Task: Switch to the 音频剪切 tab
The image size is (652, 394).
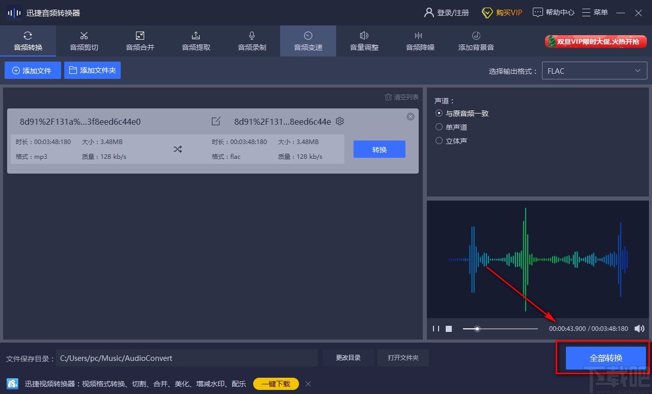Action: click(84, 41)
